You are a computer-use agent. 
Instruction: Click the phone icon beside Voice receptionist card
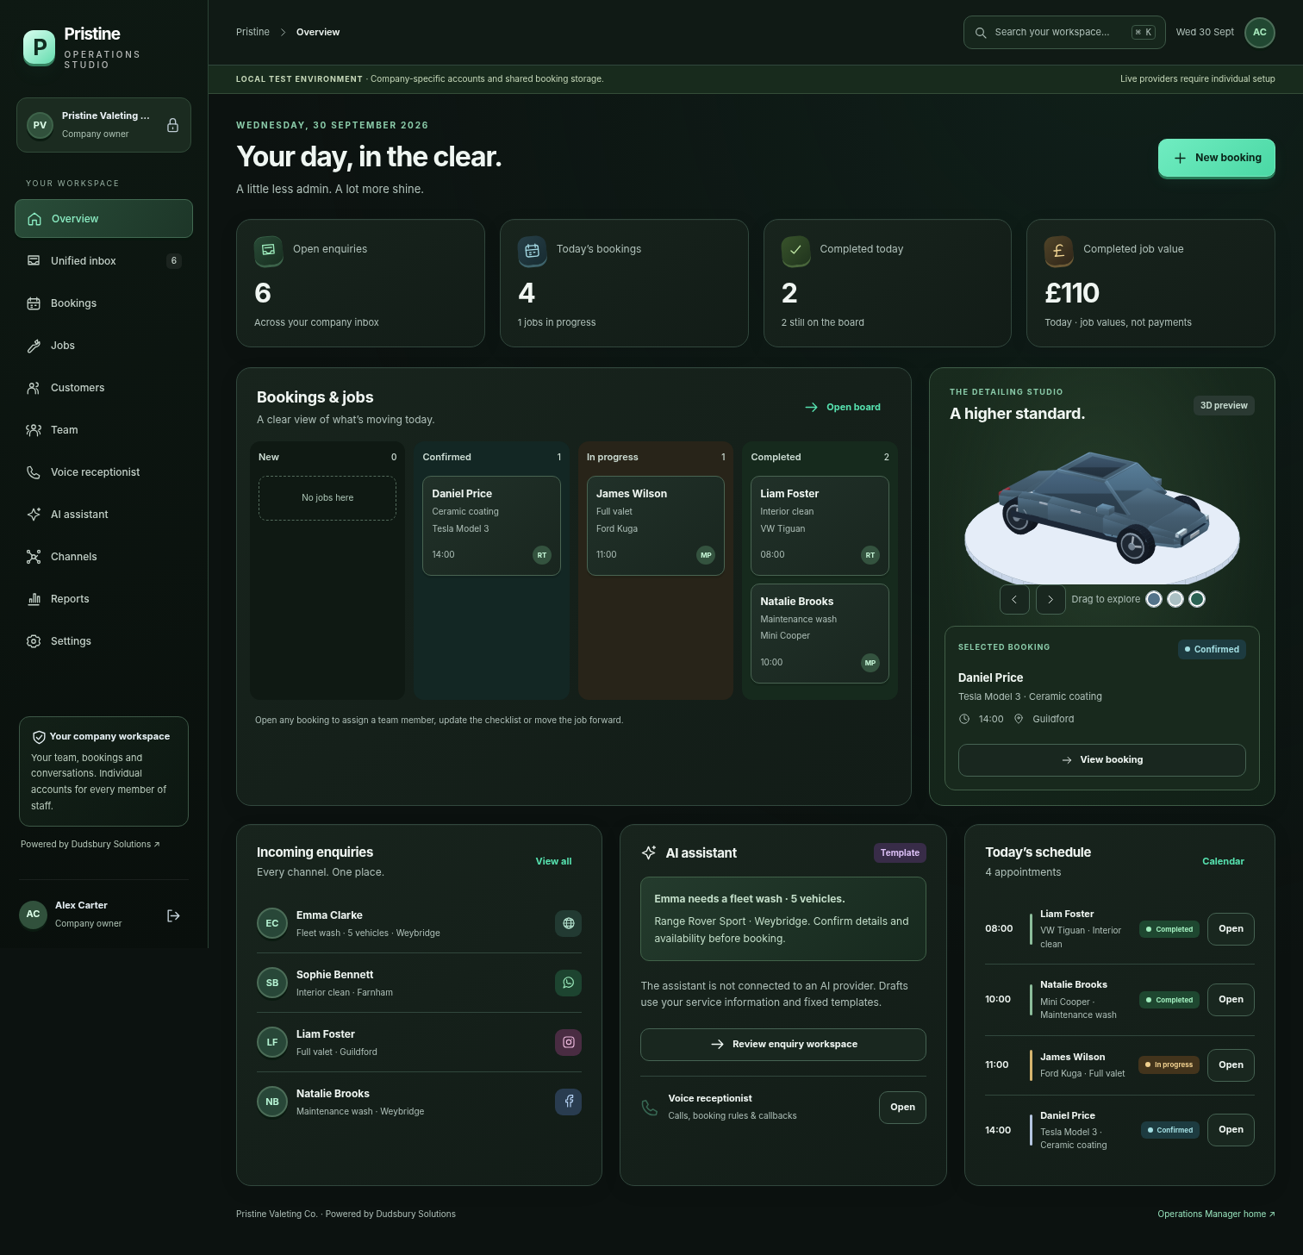coord(650,1108)
